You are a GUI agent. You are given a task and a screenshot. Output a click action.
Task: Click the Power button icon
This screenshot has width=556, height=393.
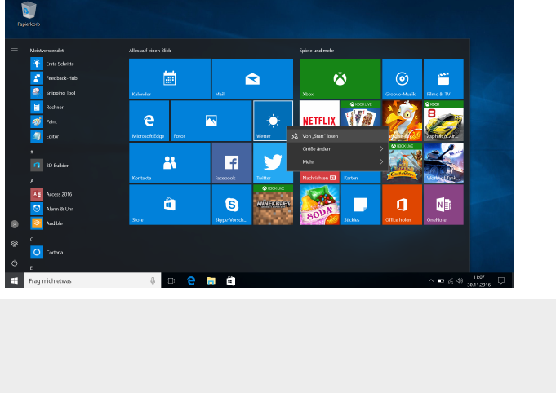click(x=15, y=263)
